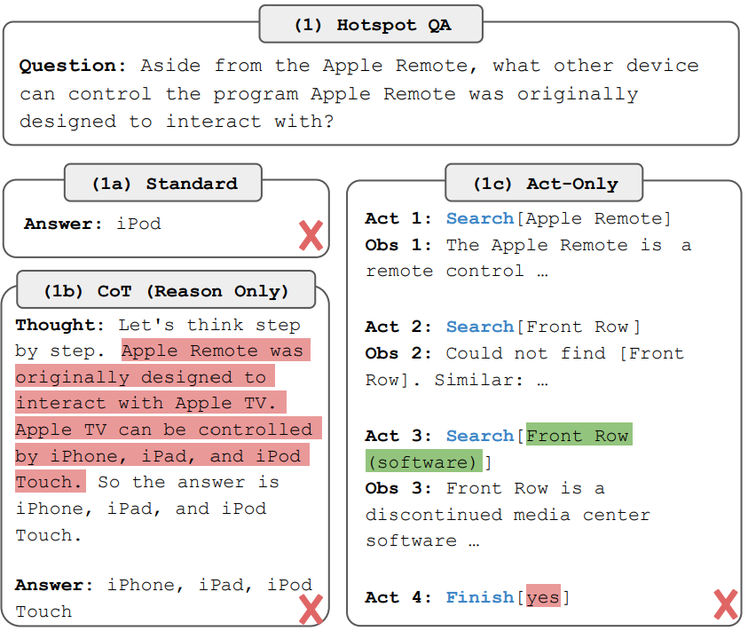Select the "(1) Hotspot QA" header label

pyautogui.click(x=372, y=25)
